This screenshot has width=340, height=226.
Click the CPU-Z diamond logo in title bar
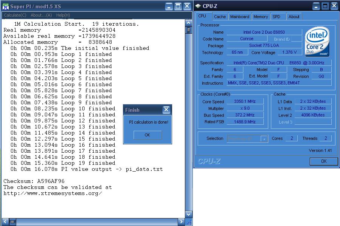198,6
